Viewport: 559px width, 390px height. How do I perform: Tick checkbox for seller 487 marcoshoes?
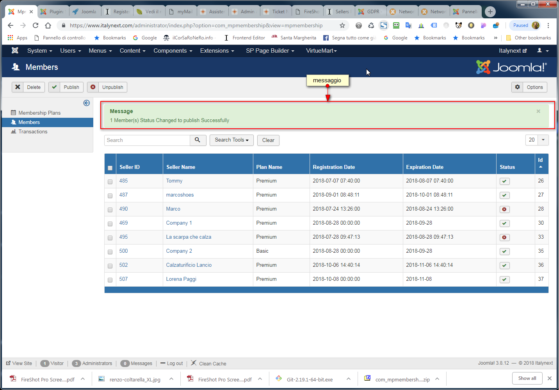[x=110, y=196]
